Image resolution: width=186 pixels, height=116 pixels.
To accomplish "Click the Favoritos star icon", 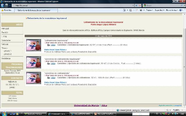I will click(x=2, y=10).
